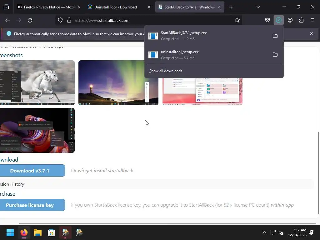
Task: Dismiss the Firefox data notification bar
Action: 312,33
